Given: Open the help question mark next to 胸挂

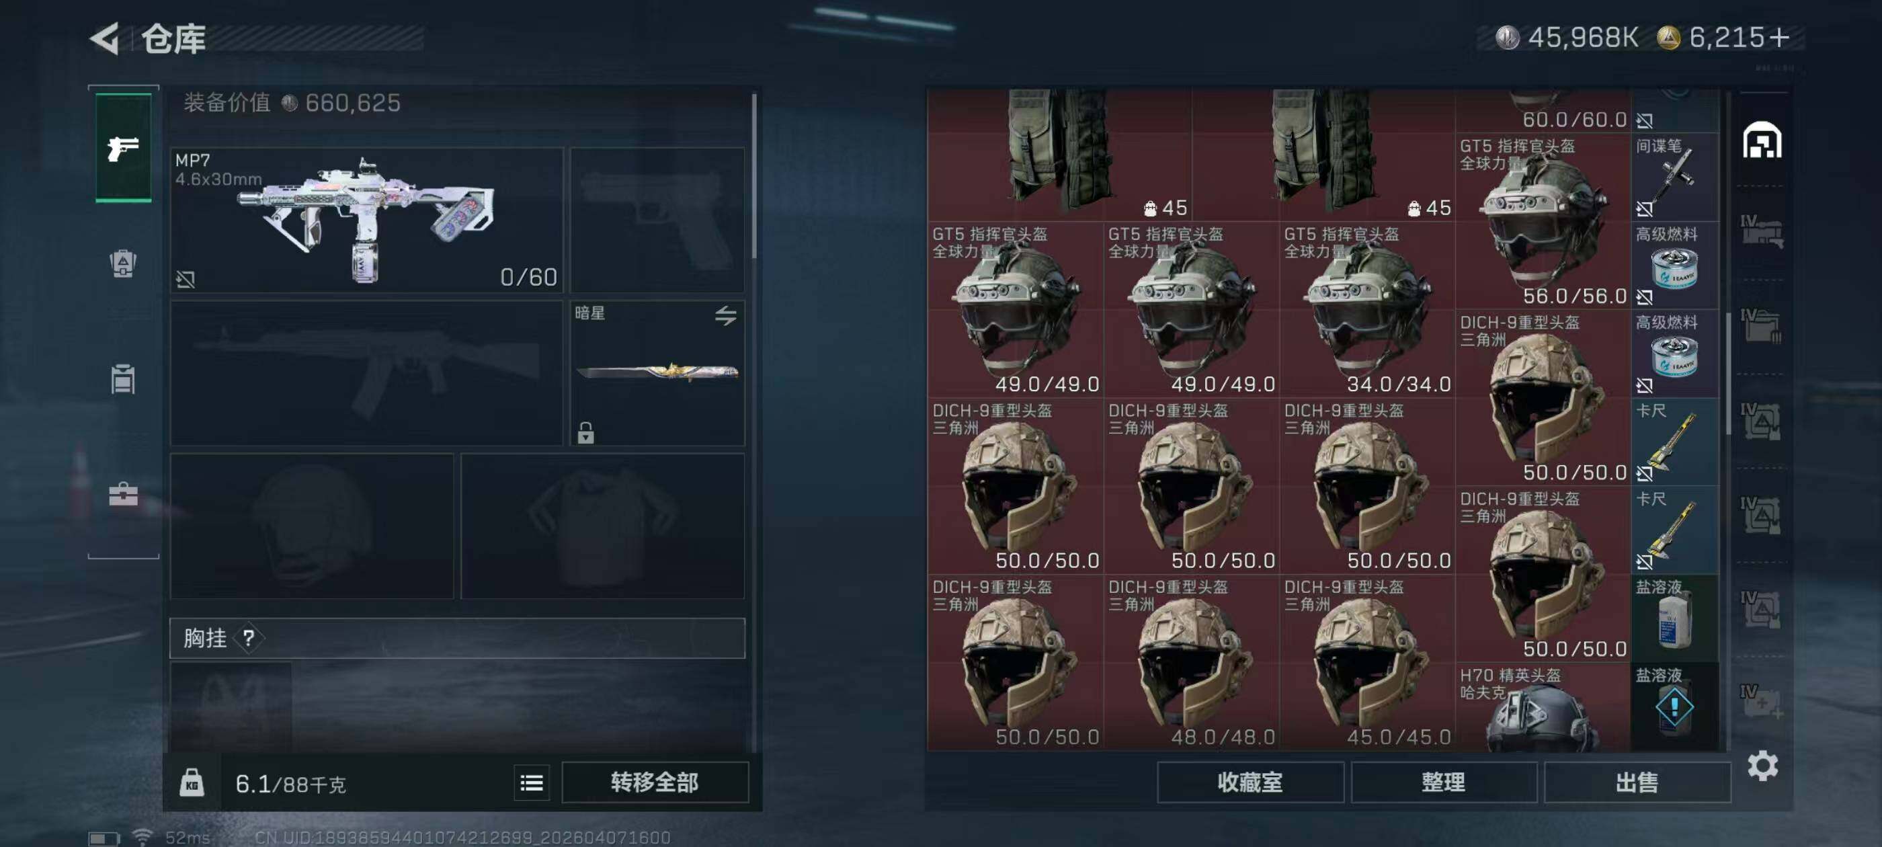Looking at the screenshot, I should (x=249, y=638).
